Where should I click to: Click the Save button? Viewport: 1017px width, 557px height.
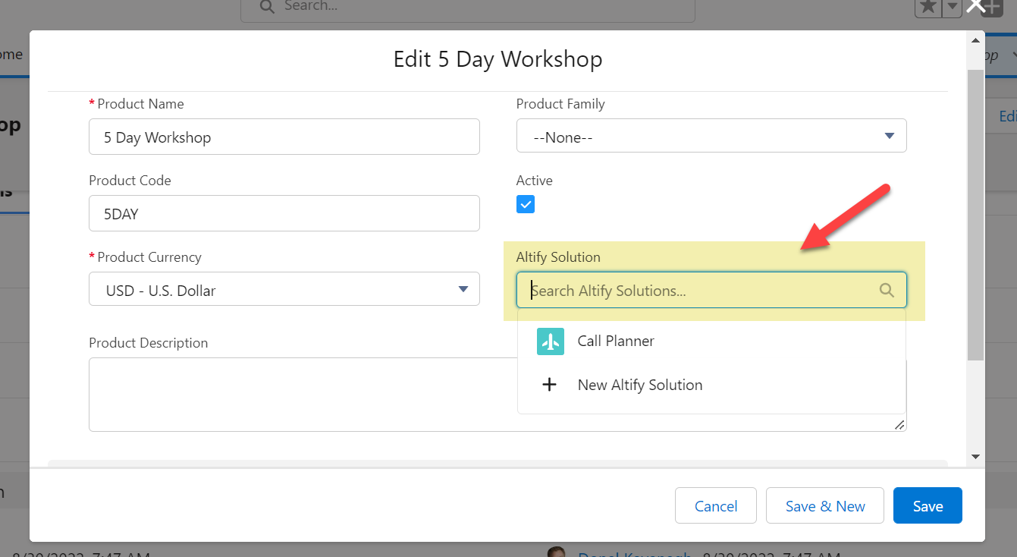tap(928, 506)
